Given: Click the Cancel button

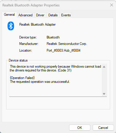Looking at the screenshot, I should 103,127.
